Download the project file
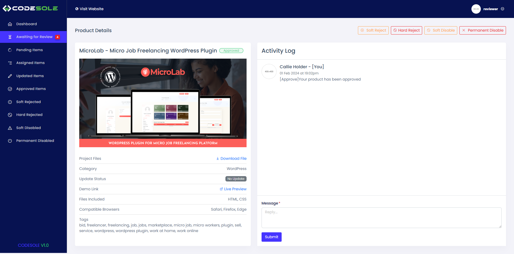This screenshot has height=254, width=514. click(x=231, y=158)
